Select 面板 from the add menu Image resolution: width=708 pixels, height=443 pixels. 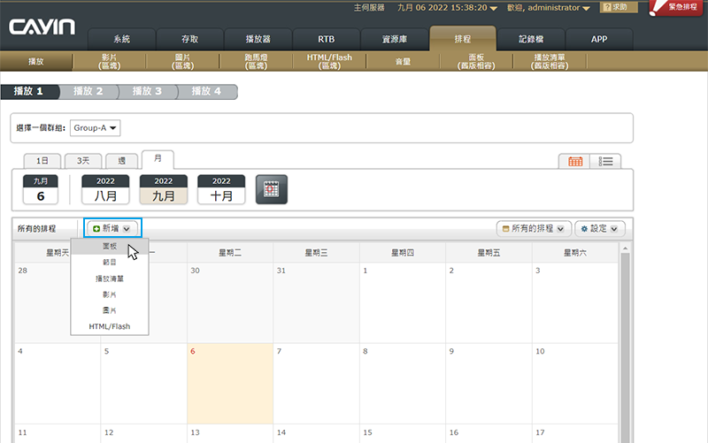(110, 247)
